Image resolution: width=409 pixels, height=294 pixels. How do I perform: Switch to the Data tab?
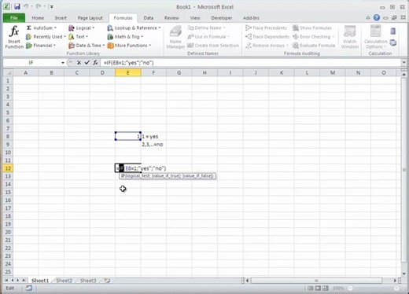149,18
